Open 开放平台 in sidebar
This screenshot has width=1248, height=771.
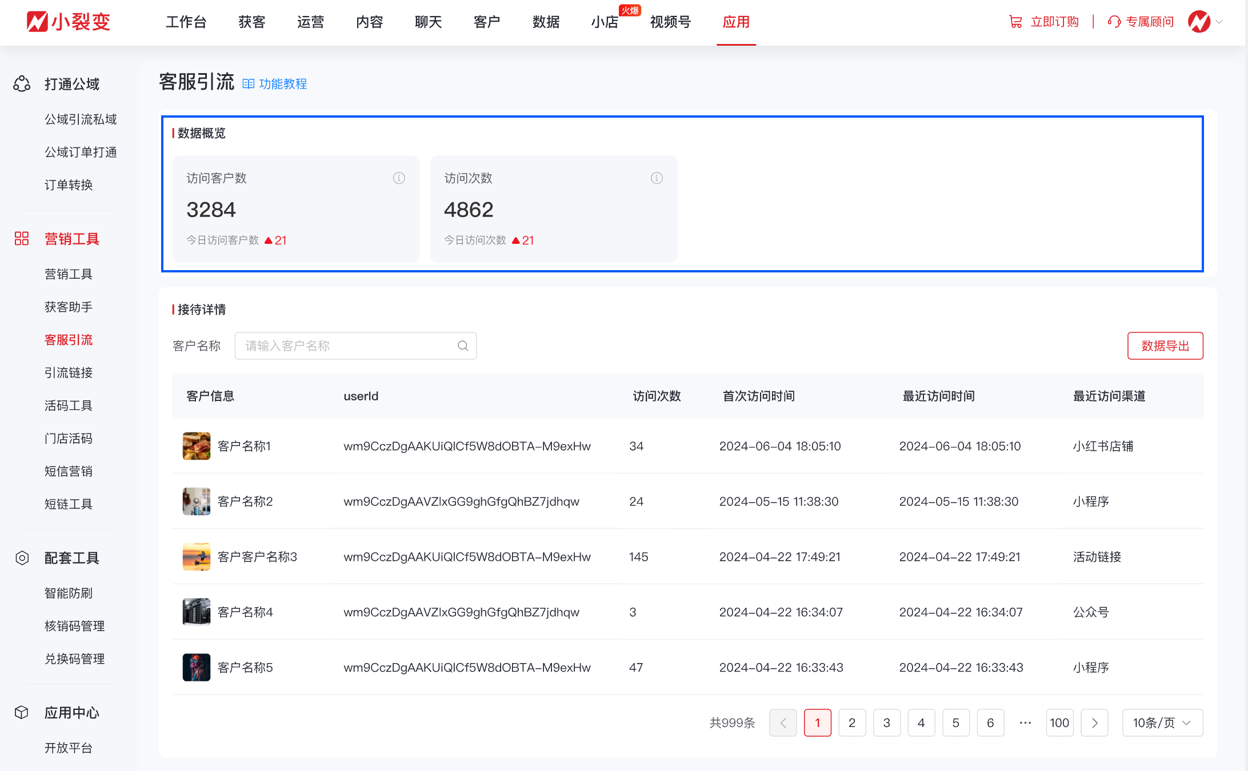click(69, 748)
